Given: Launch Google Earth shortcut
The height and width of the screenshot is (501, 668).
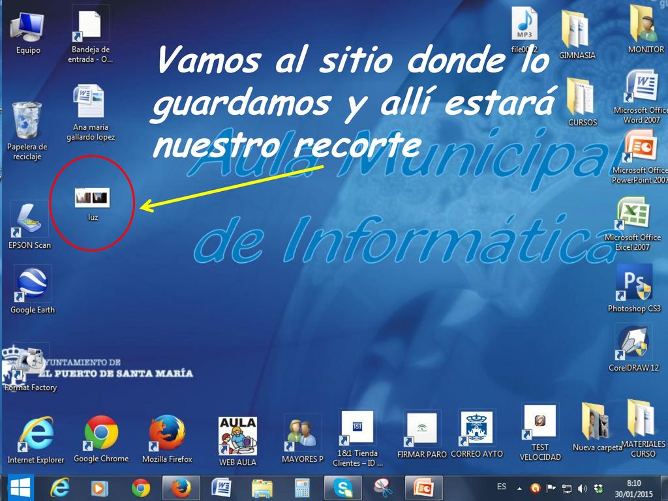Looking at the screenshot, I should [x=33, y=291].
